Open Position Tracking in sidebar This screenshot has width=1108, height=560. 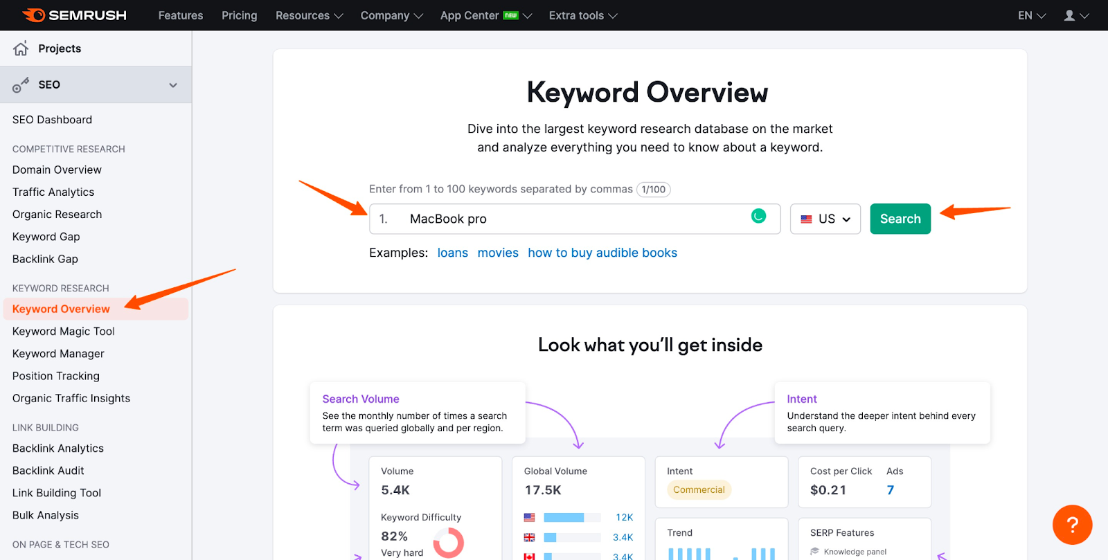pos(56,376)
